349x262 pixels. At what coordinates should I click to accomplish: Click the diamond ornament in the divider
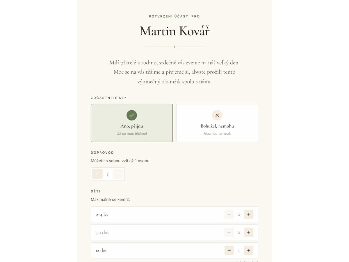pyautogui.click(x=174, y=47)
